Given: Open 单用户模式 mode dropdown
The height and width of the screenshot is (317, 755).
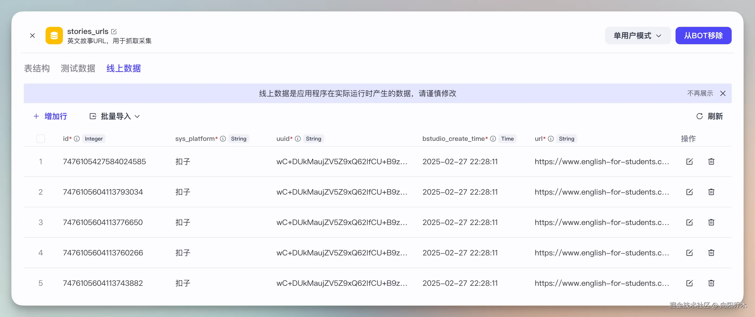Looking at the screenshot, I should pyautogui.click(x=638, y=36).
